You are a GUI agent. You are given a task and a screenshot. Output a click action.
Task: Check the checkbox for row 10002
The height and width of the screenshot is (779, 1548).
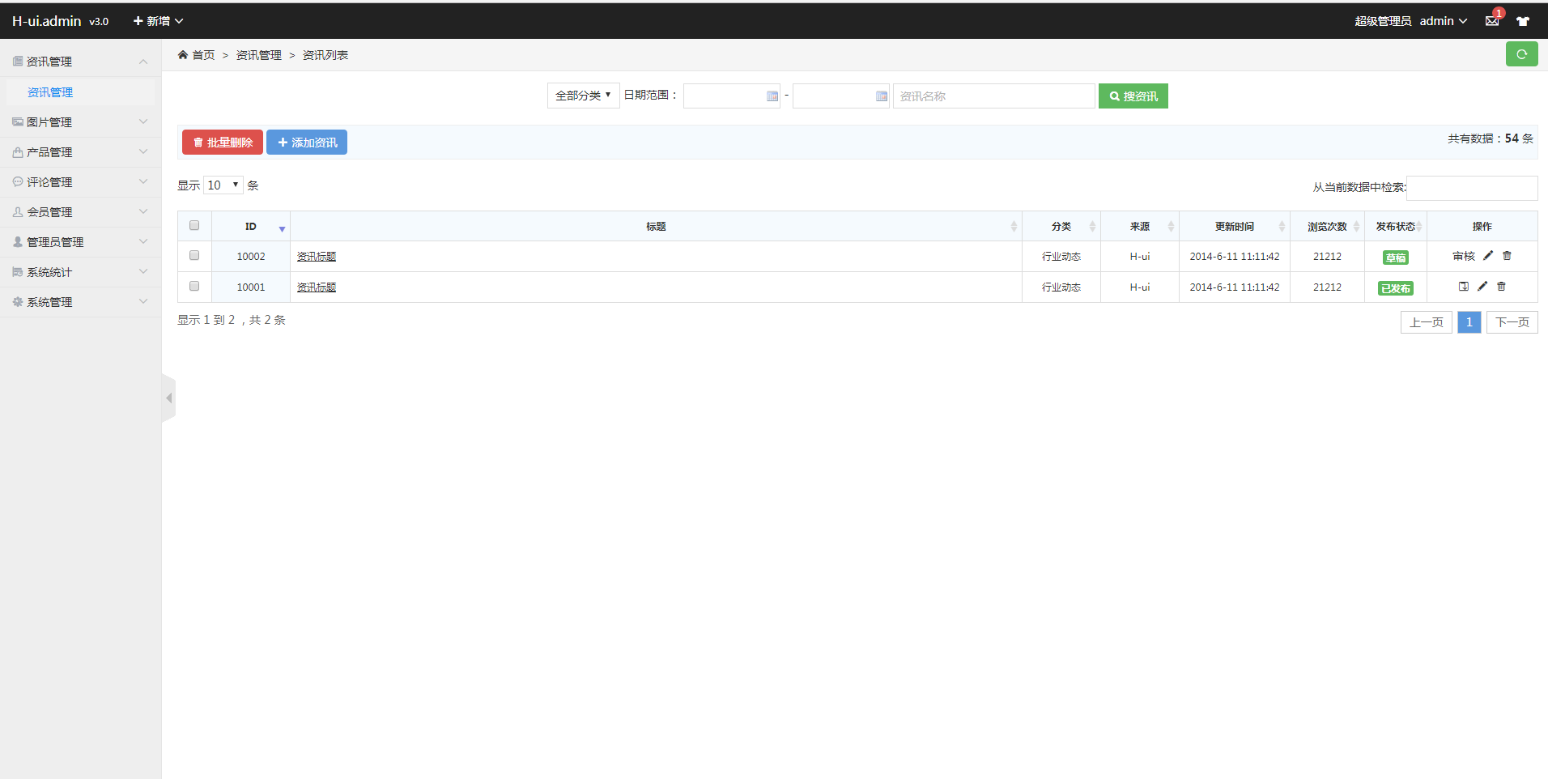pos(194,255)
